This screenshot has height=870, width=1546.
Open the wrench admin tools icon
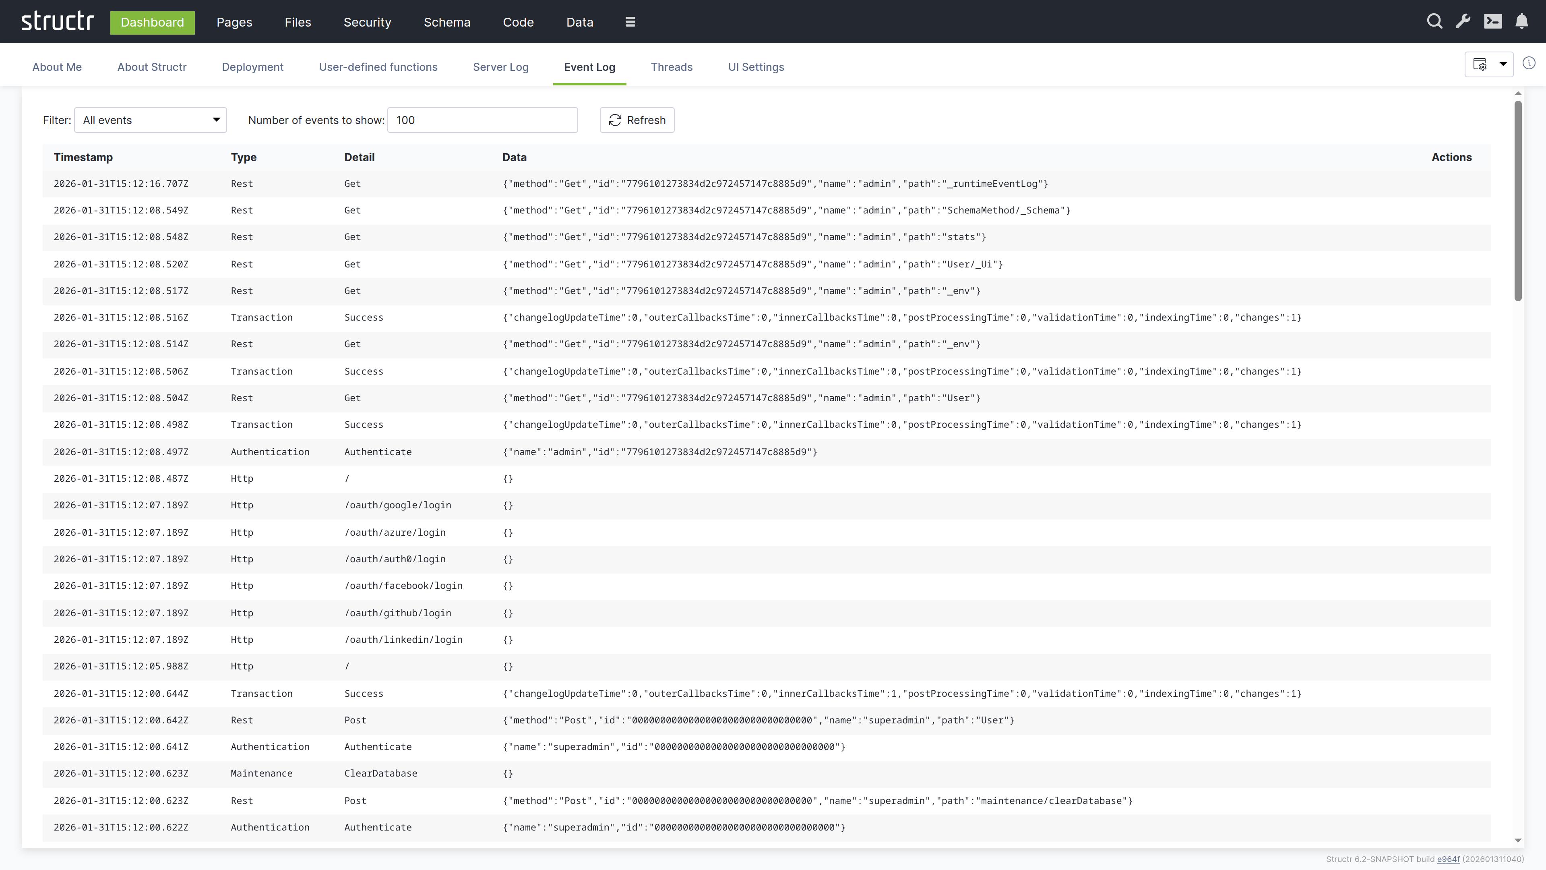[1463, 22]
